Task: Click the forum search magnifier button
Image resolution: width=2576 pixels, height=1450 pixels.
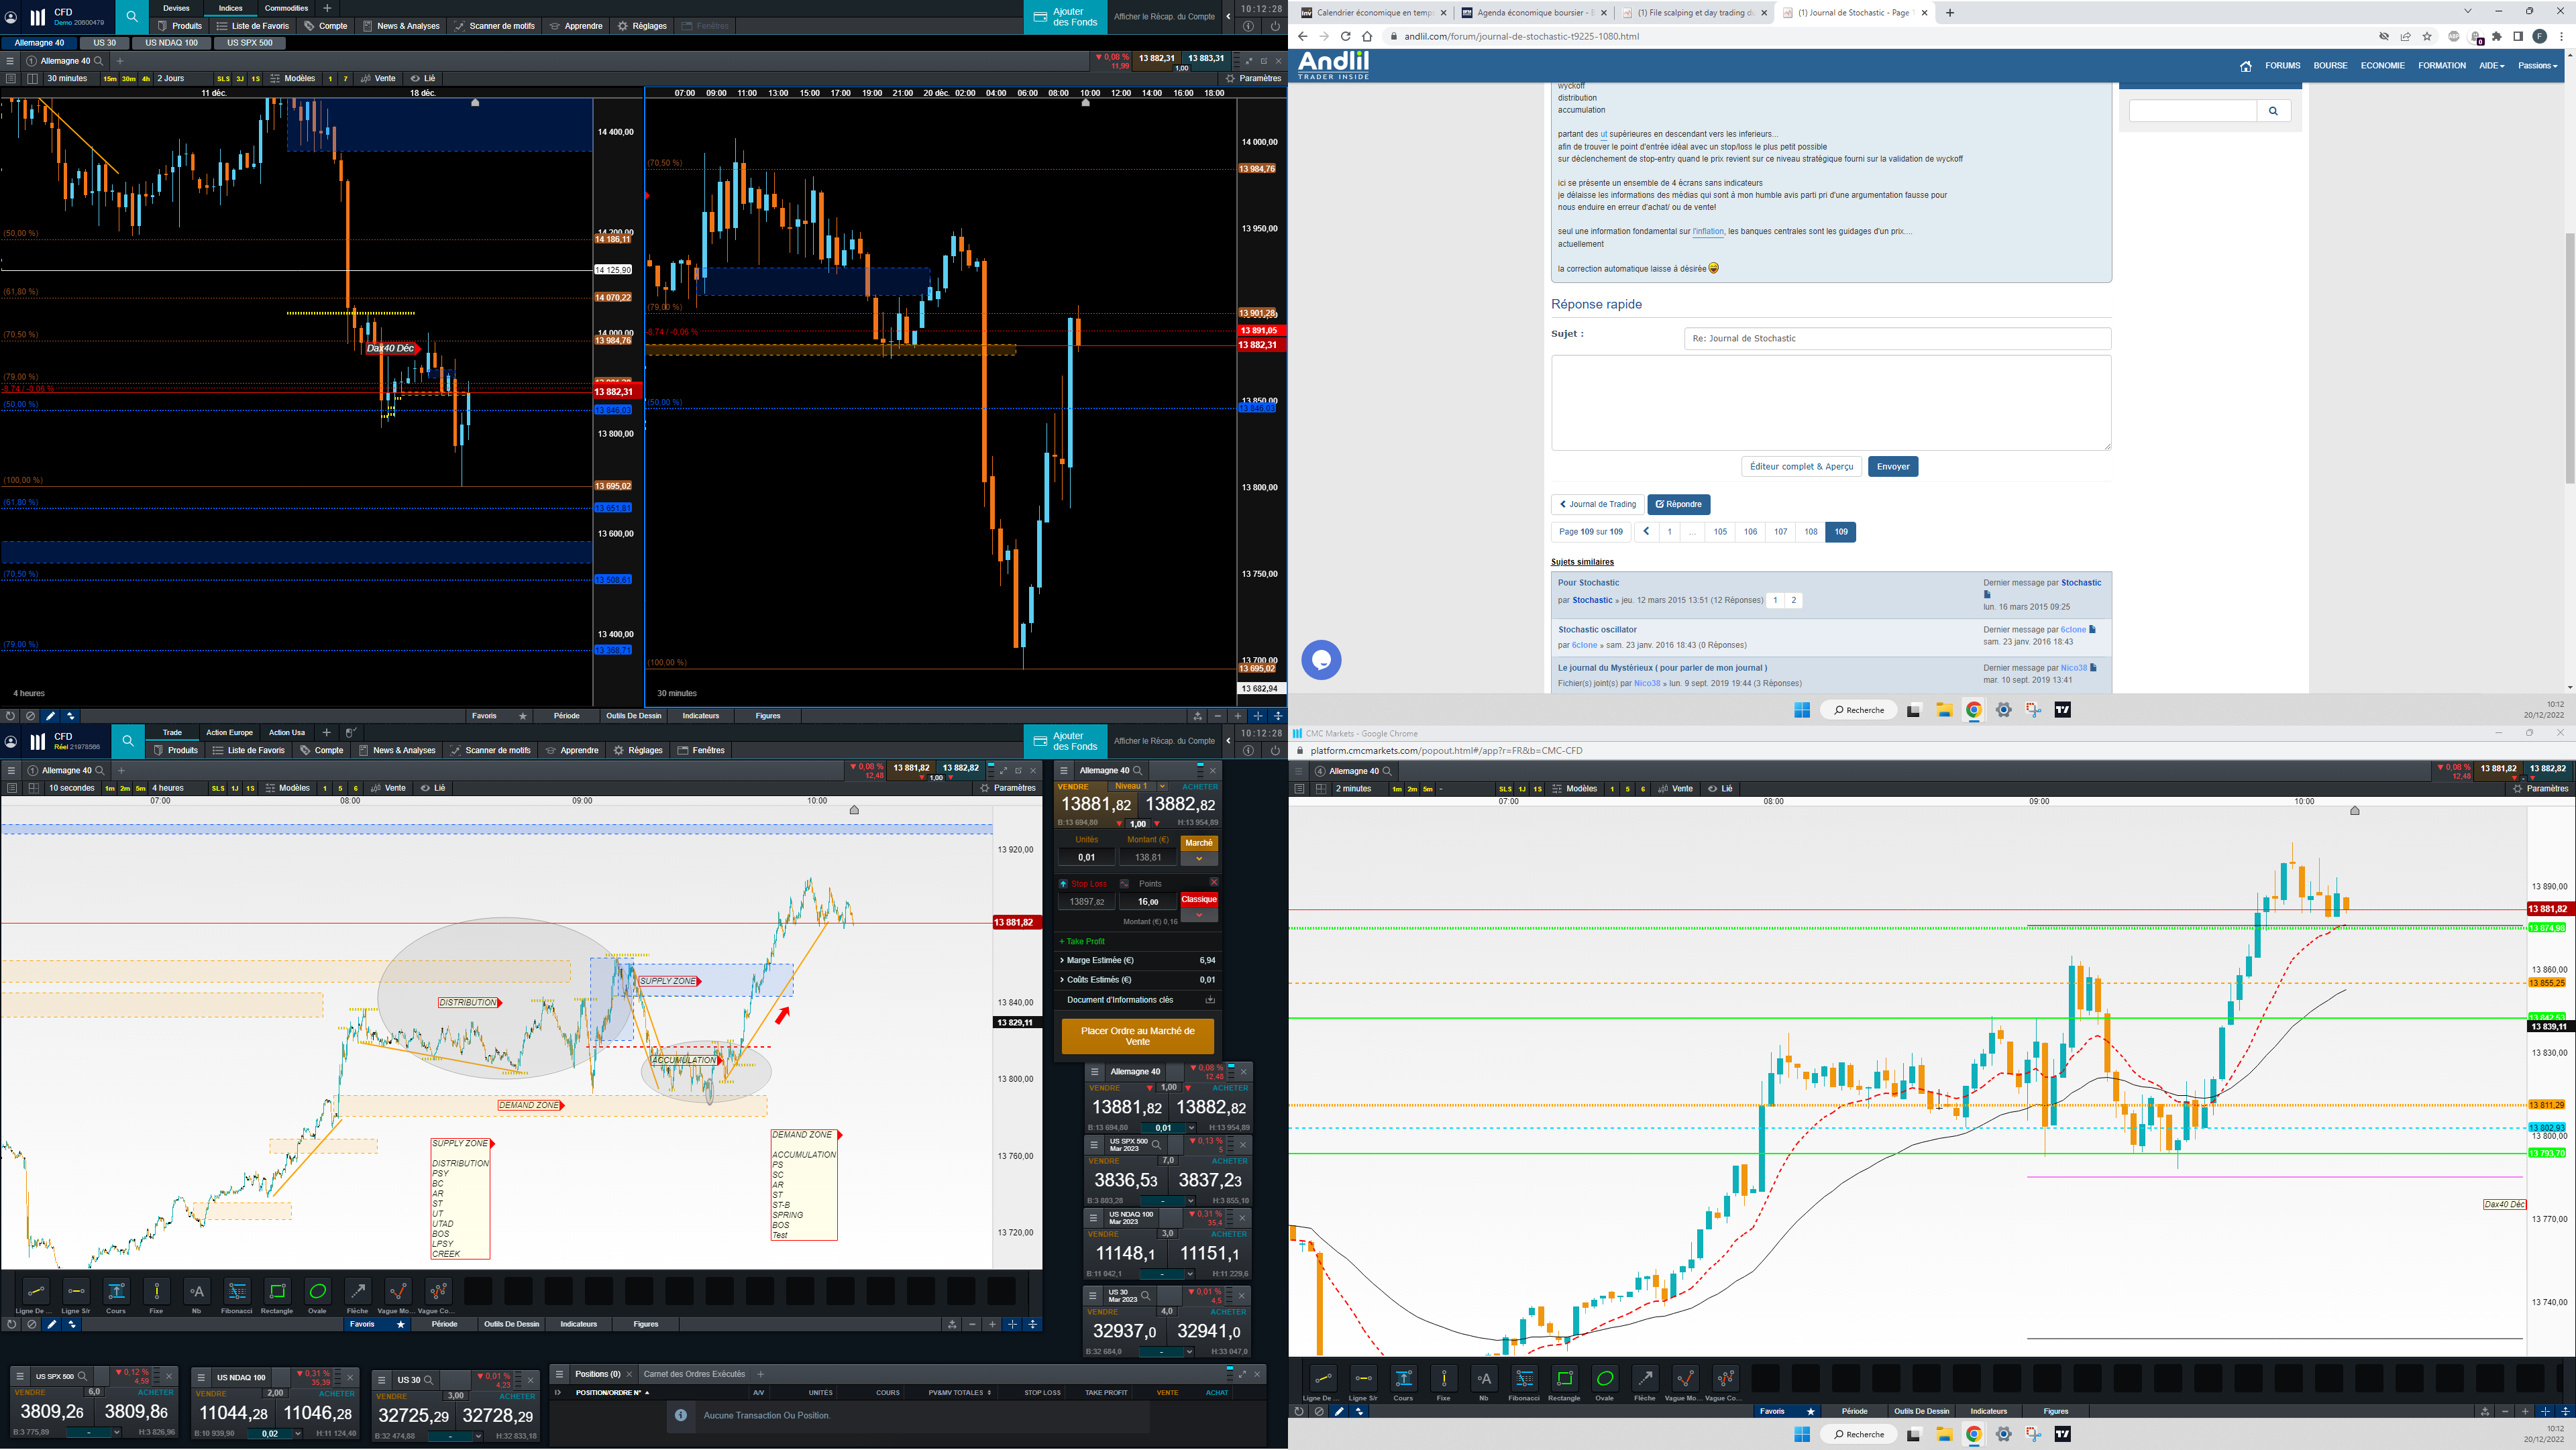Action: (2273, 111)
